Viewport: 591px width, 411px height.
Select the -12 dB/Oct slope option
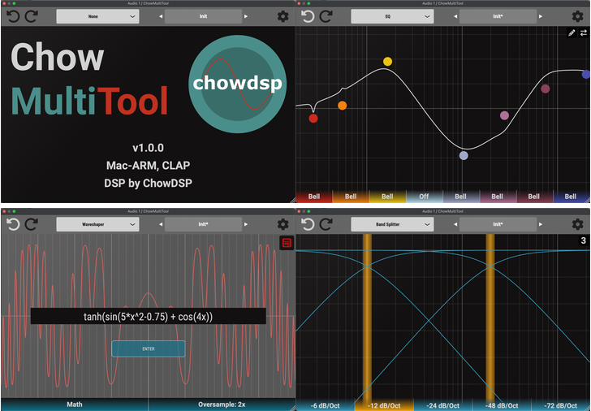click(x=384, y=406)
